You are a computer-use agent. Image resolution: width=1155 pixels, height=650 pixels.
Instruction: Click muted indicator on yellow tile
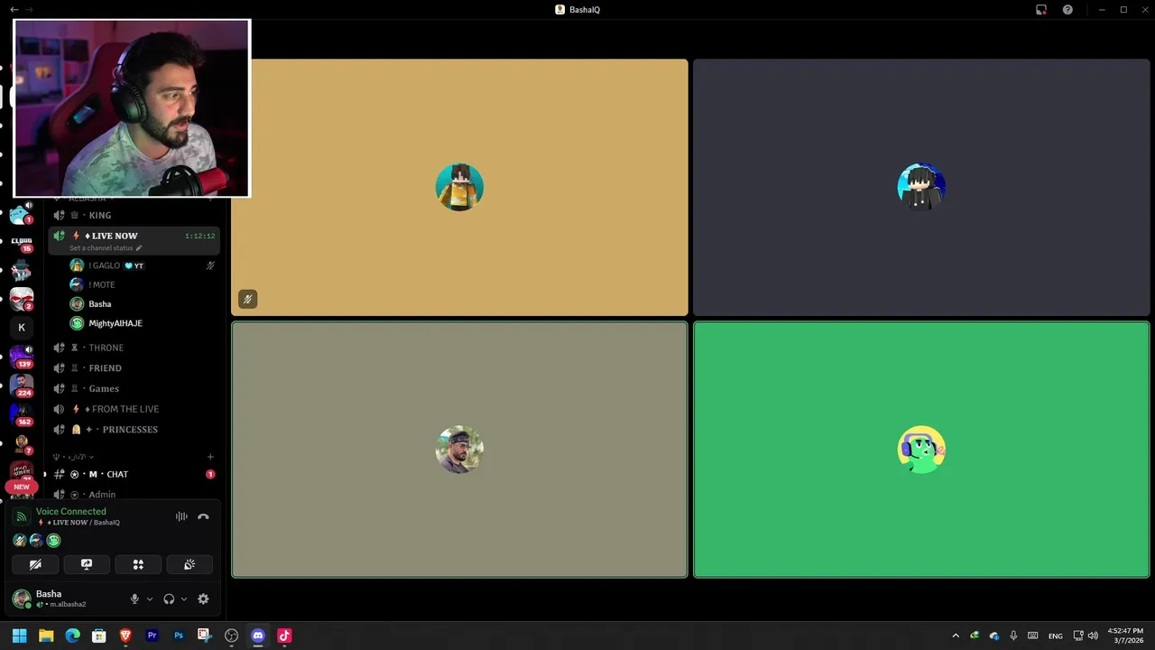(247, 299)
